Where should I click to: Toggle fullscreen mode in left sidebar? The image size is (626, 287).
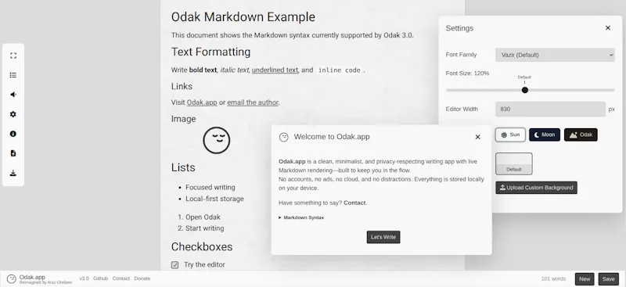[x=13, y=56]
